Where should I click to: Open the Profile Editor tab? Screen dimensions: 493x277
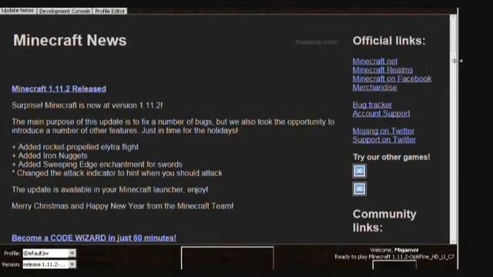click(110, 11)
